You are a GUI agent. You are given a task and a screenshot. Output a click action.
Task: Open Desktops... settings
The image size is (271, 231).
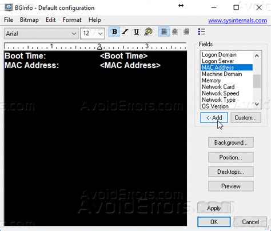pyautogui.click(x=231, y=172)
